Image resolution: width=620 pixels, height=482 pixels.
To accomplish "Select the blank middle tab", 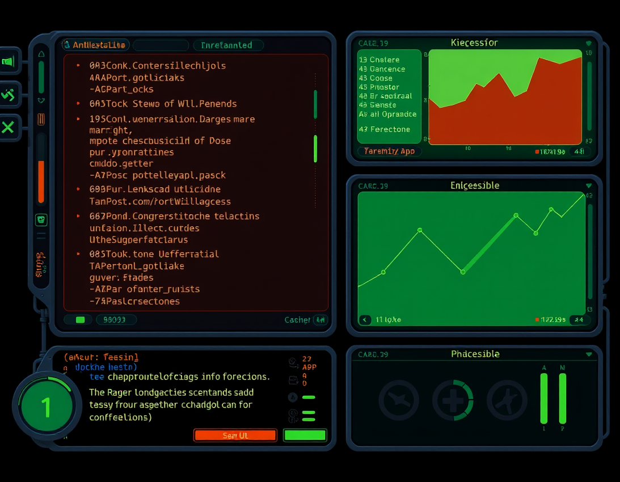I will [161, 45].
